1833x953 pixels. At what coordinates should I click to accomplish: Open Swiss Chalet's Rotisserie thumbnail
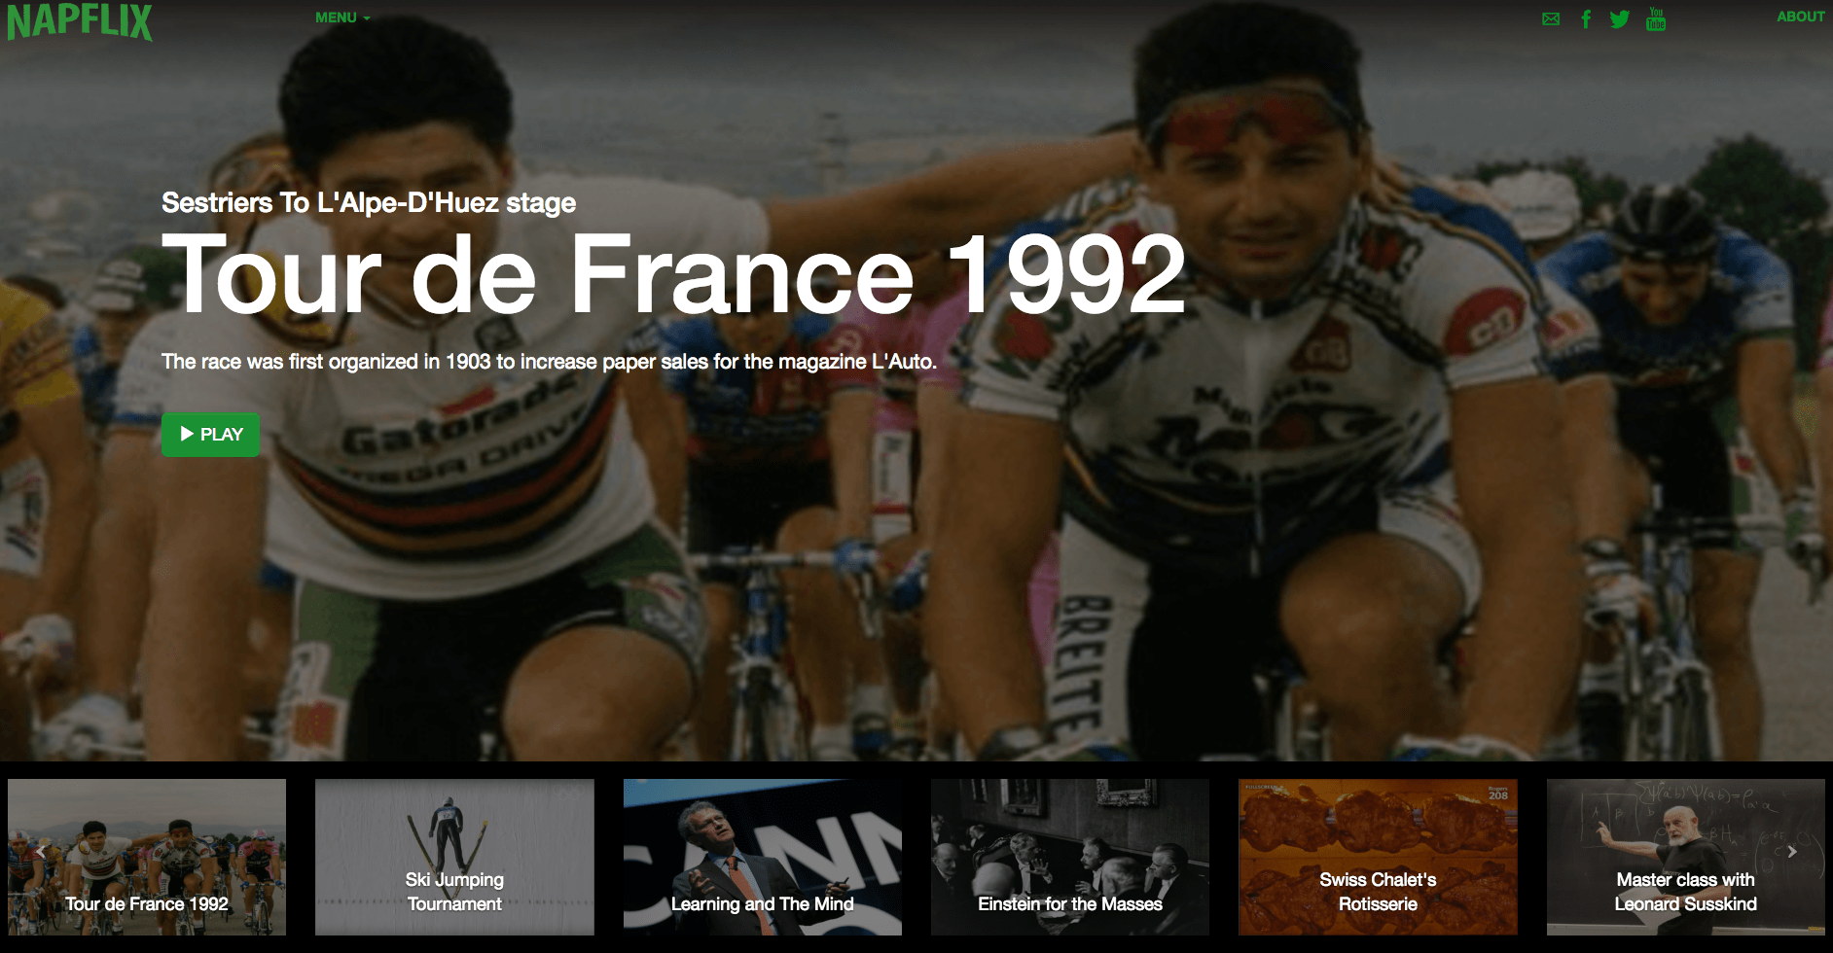pos(1378,857)
